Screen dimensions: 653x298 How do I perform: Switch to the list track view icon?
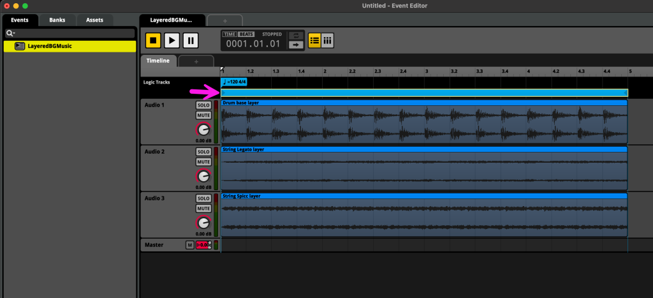(x=314, y=41)
